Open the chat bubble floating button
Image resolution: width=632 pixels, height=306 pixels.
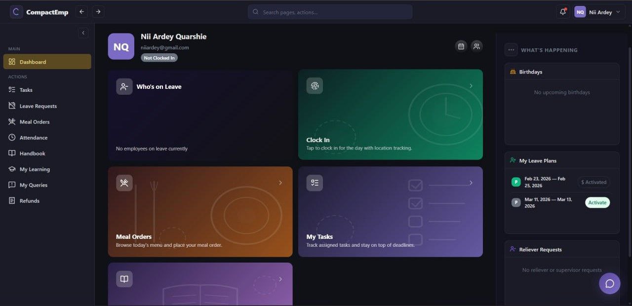(609, 283)
